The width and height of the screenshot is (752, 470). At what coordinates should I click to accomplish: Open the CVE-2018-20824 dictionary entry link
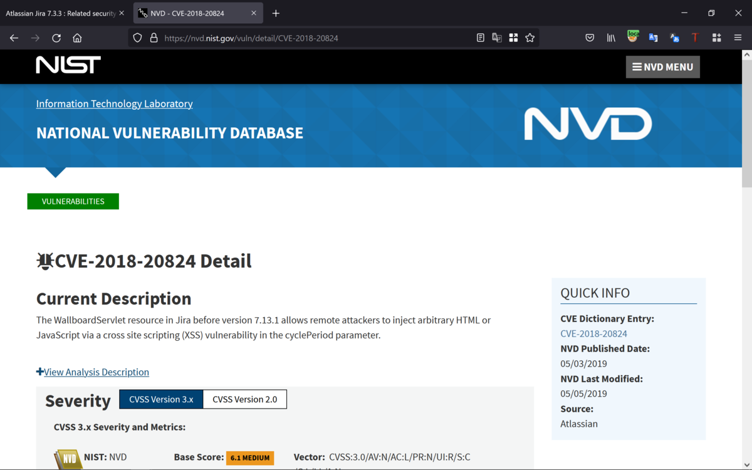(593, 333)
